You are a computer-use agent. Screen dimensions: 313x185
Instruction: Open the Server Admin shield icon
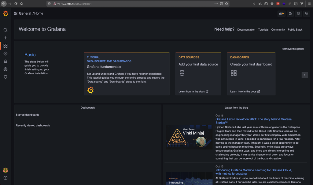pyautogui.click(x=6, y=77)
